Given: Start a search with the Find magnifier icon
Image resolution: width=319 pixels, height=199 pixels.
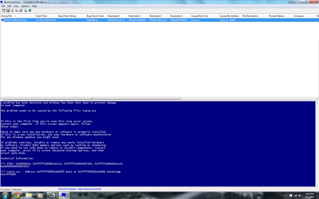Looking at the screenshot, I should 25,10.
